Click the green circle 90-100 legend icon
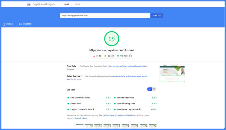226x130 pixels. coord(118,56)
